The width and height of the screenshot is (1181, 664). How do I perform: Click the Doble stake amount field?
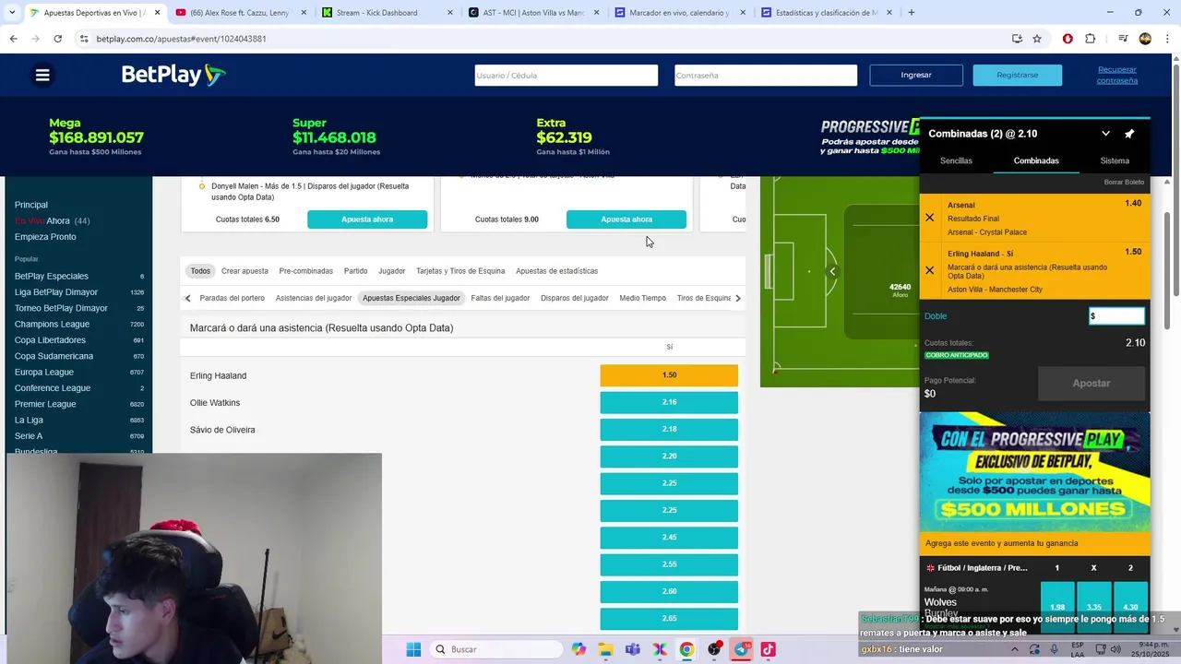point(1117,316)
